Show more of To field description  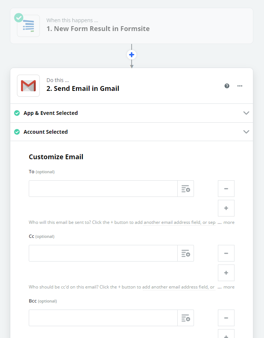229,222
